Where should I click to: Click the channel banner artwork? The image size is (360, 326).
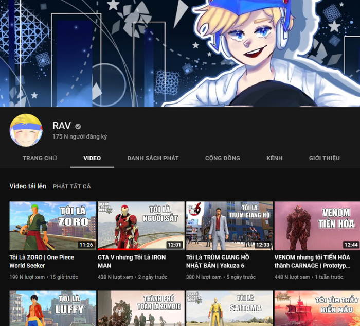180,54
